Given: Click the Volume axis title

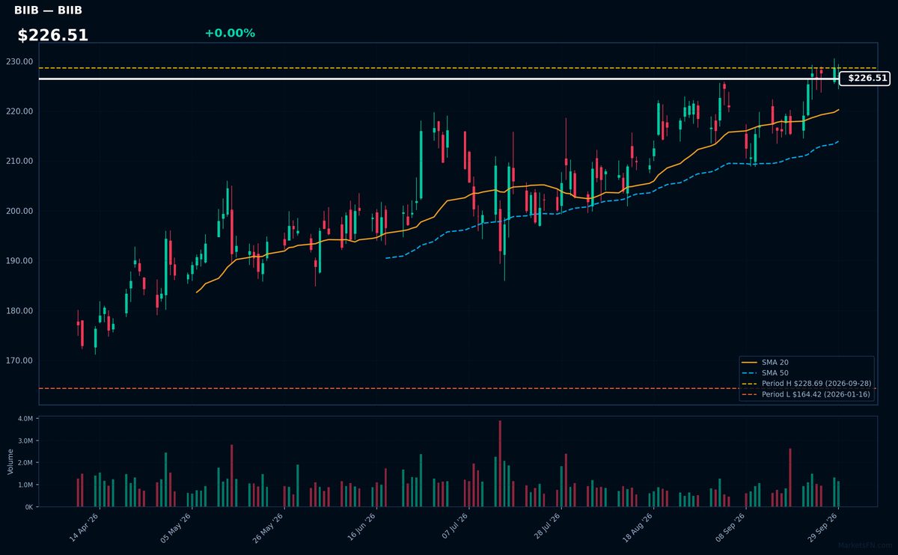Looking at the screenshot, I should [10, 462].
